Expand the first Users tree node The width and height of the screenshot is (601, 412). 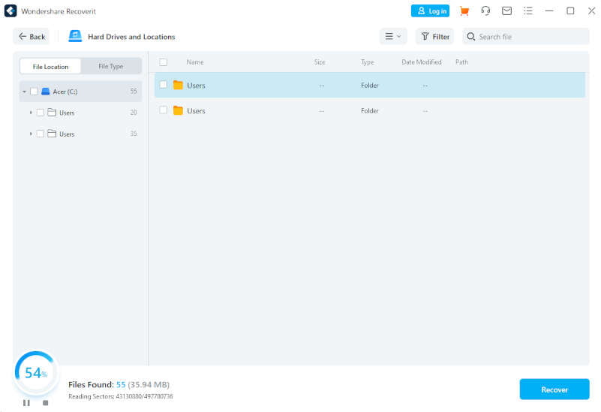[31, 113]
